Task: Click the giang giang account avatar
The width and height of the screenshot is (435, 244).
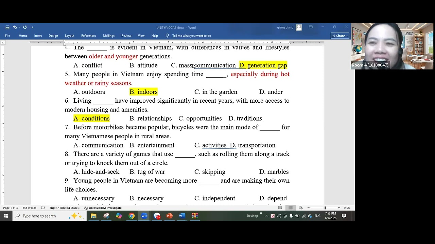Action: pos(299,27)
